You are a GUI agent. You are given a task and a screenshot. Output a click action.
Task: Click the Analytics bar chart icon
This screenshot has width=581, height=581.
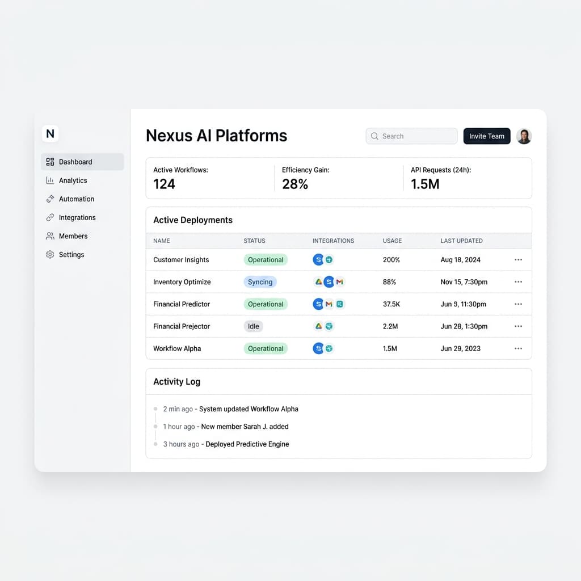pos(50,180)
